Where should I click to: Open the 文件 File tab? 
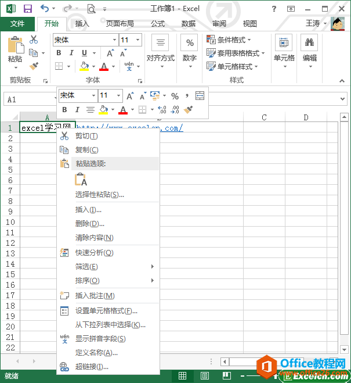click(x=17, y=24)
